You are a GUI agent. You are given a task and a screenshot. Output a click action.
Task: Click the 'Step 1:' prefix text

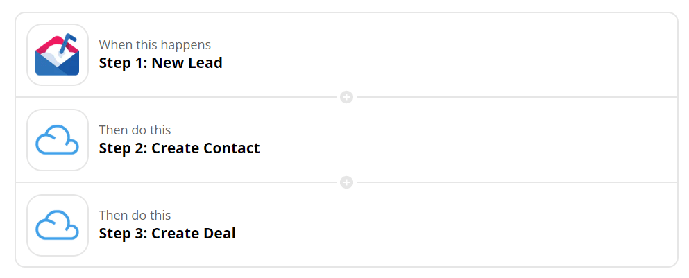click(x=123, y=63)
